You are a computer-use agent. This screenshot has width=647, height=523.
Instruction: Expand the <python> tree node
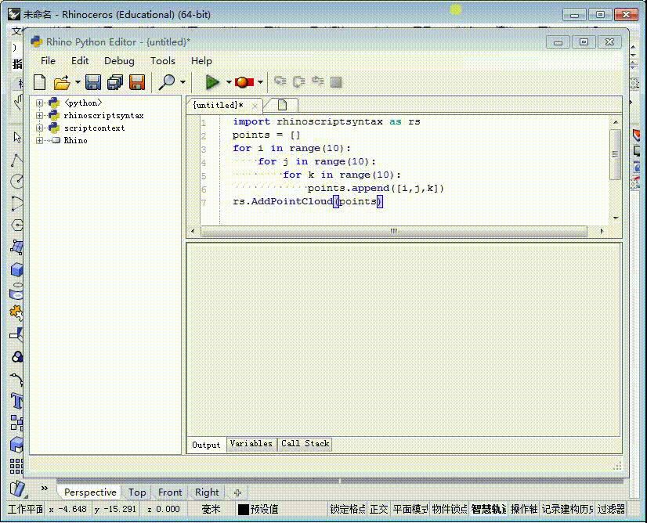point(39,103)
